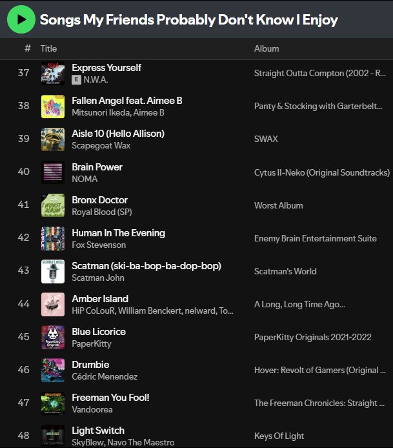The image size is (393, 448).
Task: Select the Brain Power cover art
Action: [53, 172]
